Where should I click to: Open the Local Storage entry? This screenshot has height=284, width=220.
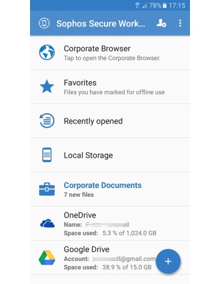click(x=110, y=155)
